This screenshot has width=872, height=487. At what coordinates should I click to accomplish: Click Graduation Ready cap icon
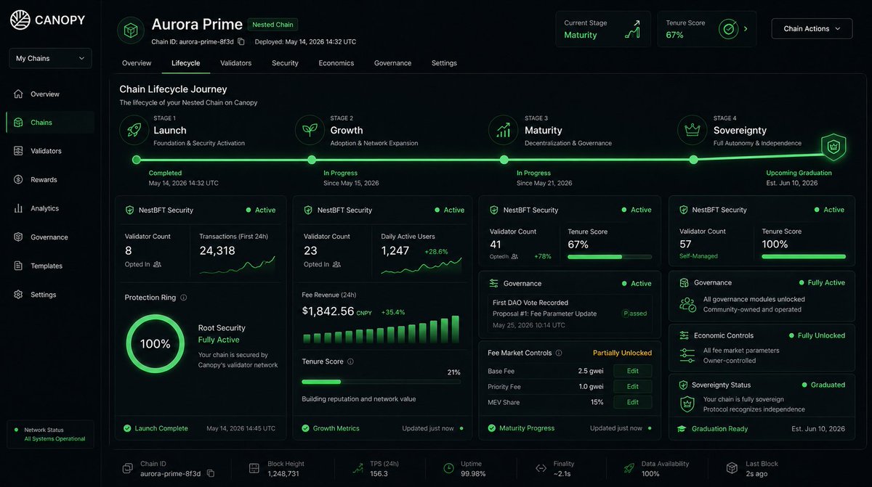[681, 428]
